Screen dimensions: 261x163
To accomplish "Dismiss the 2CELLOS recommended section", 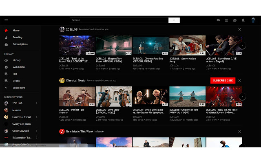I will tap(239, 29).
